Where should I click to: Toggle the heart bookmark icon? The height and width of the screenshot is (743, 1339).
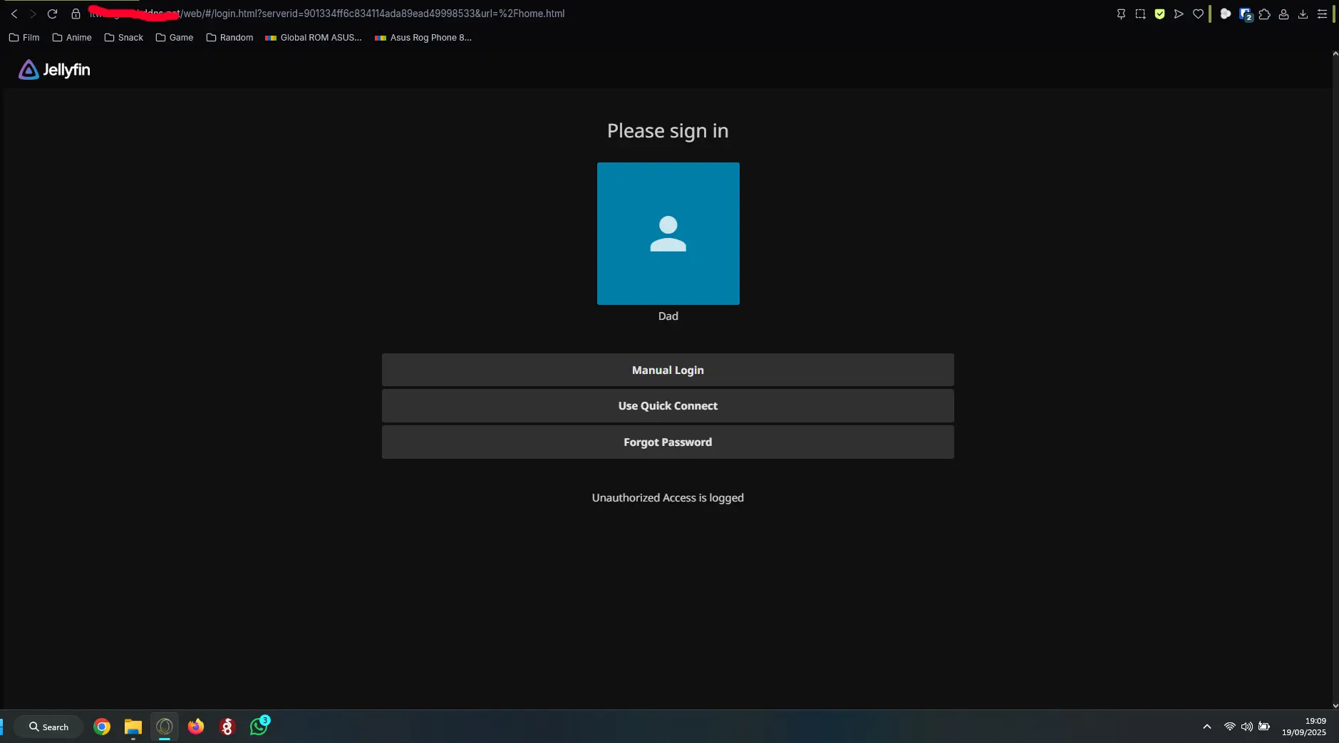1198,14
